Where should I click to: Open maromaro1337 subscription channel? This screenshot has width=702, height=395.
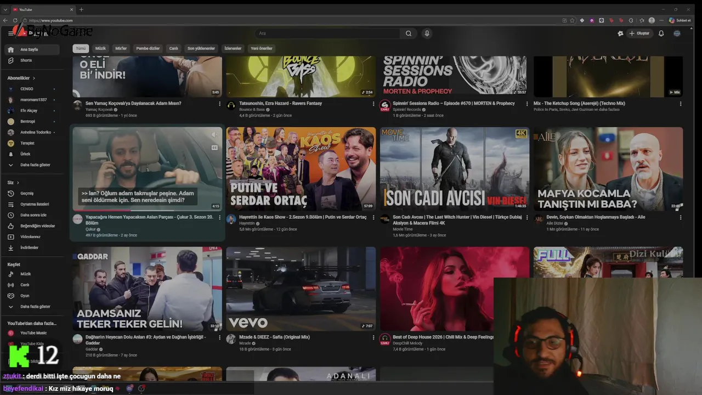[x=32, y=100]
